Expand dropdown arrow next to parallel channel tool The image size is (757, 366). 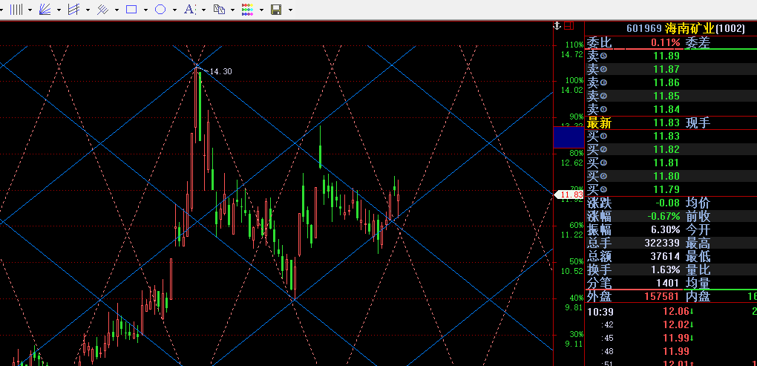point(88,10)
